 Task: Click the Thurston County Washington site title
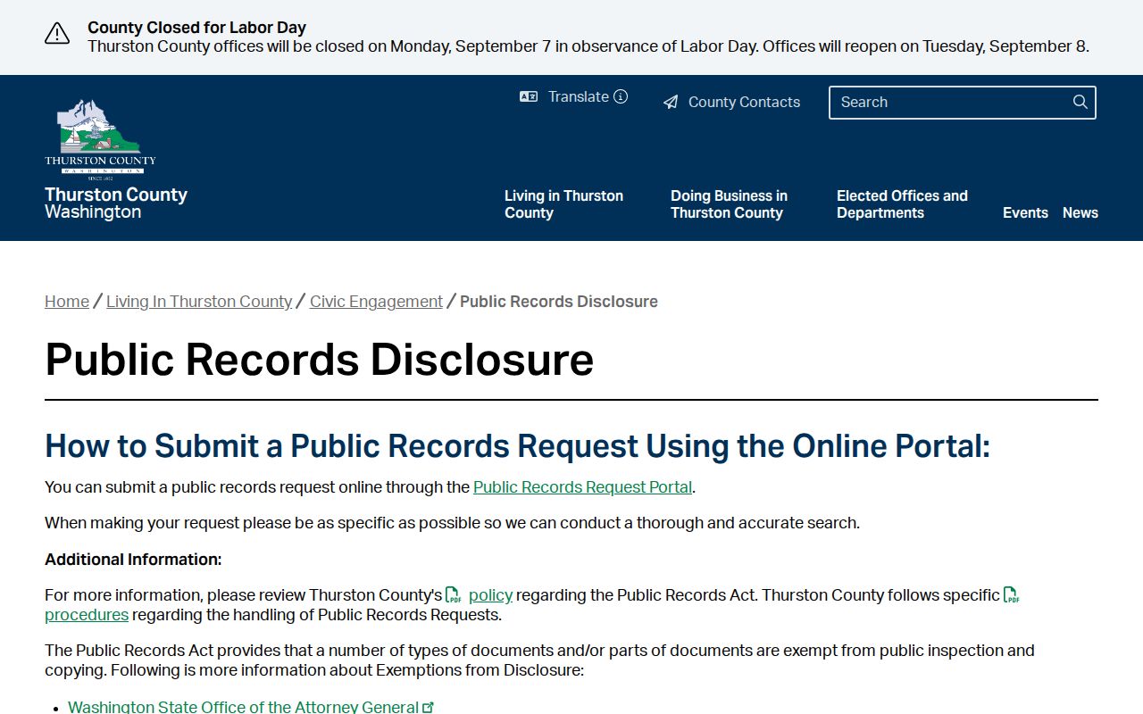pos(116,203)
